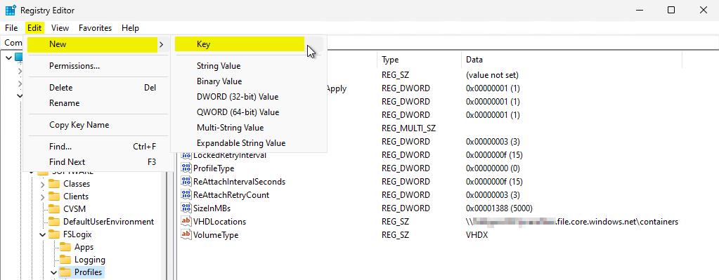Click the DWORD icon beside ReAttachIntervalSeconds
Viewport: 719px width, 280px height.
[x=186, y=181]
